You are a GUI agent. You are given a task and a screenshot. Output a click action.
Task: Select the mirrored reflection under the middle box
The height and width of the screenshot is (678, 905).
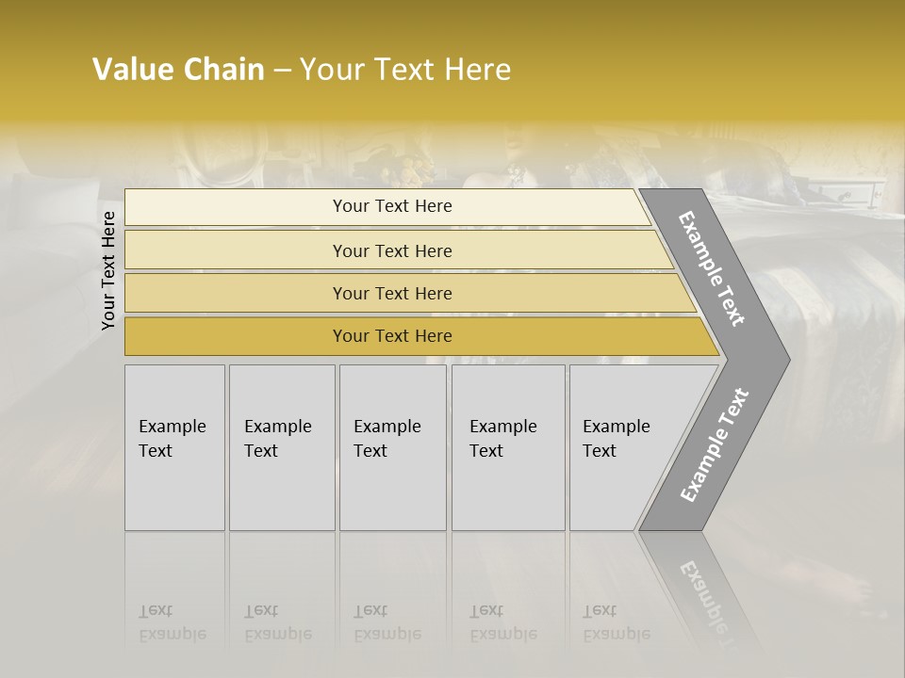click(x=387, y=623)
